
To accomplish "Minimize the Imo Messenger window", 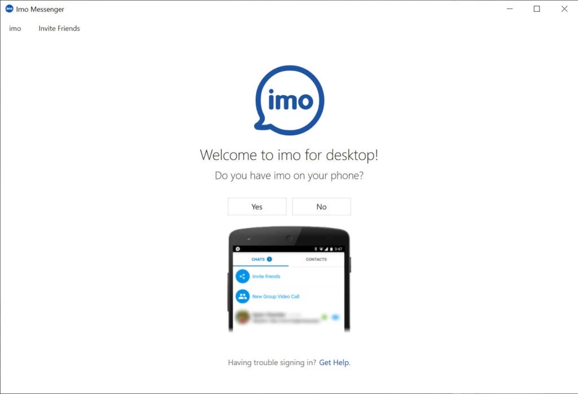I will point(510,9).
